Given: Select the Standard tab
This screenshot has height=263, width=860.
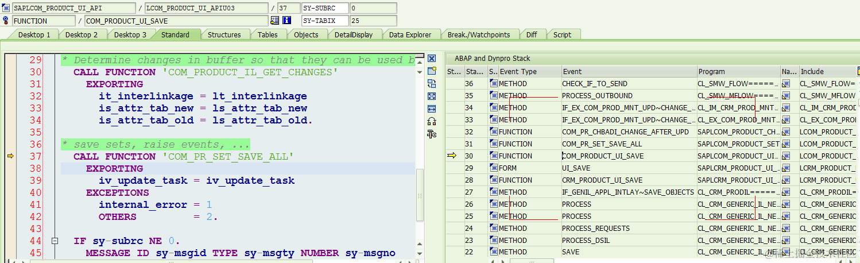Looking at the screenshot, I should (175, 34).
